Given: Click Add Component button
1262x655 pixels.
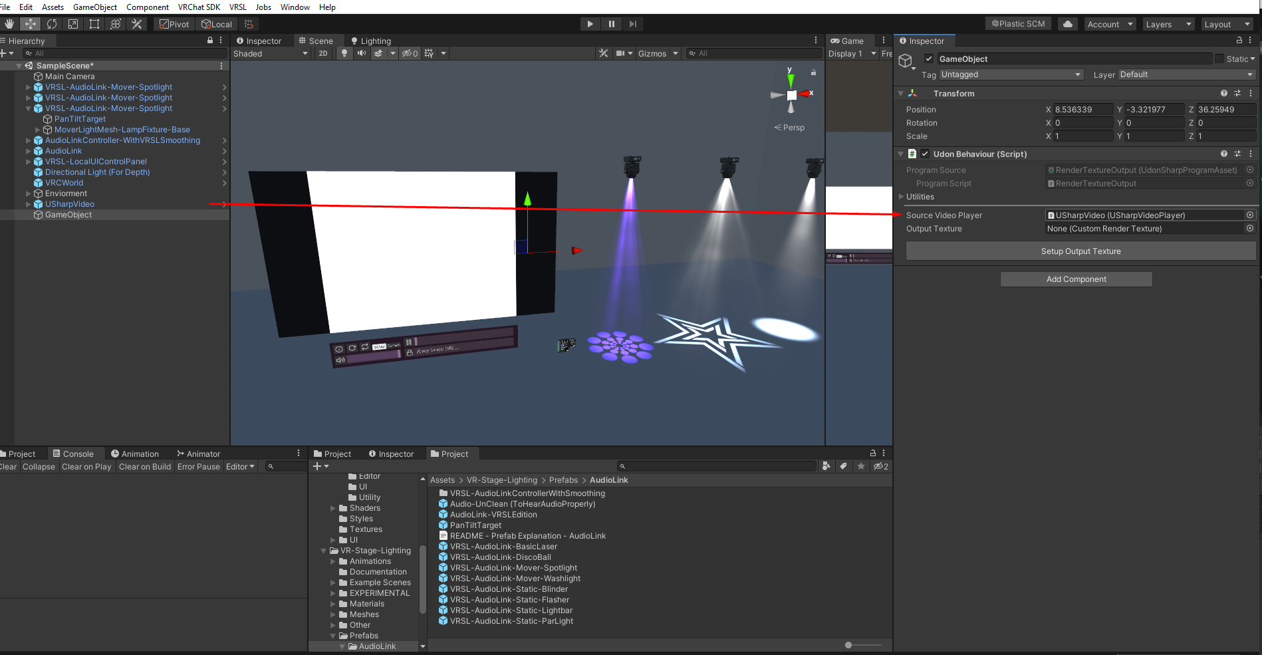Looking at the screenshot, I should [1076, 279].
